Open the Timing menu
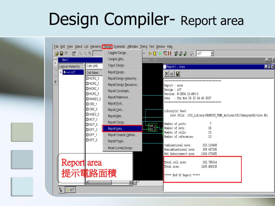Image resolution: width=275 pixels, height=206 pixels. (x=143, y=47)
